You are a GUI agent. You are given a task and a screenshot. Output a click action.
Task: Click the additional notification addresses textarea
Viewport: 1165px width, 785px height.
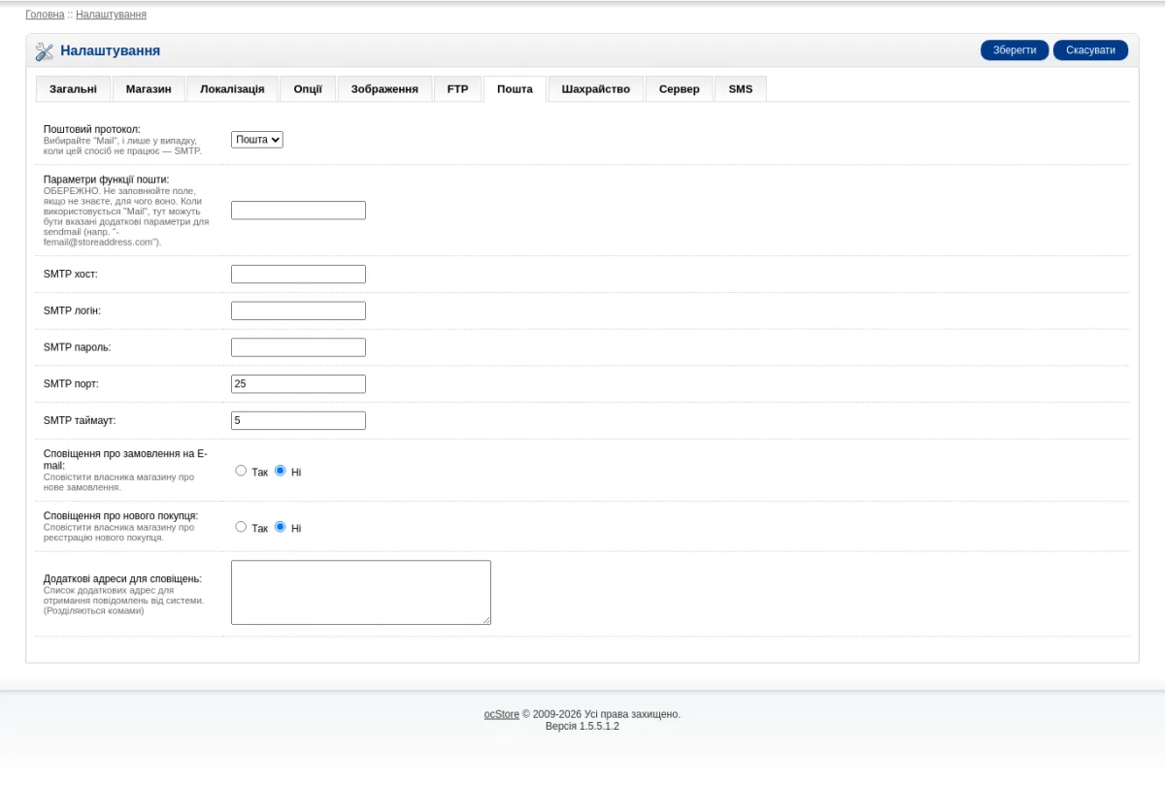click(361, 592)
